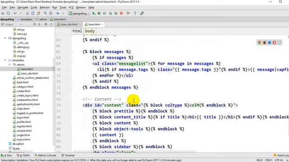The image size is (289, 162).
Task: Click the Redo arrow icon
Action: click(x=20, y=13)
